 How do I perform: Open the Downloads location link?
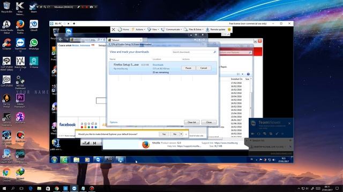158,65
